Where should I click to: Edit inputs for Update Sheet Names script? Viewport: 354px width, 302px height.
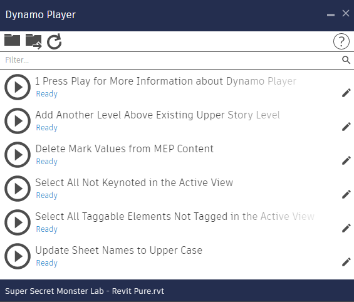pyautogui.click(x=346, y=262)
